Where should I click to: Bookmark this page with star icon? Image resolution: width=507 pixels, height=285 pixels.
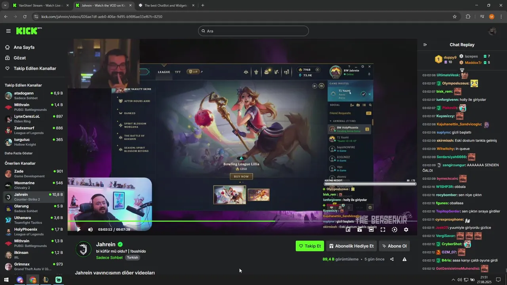pyautogui.click(x=455, y=17)
